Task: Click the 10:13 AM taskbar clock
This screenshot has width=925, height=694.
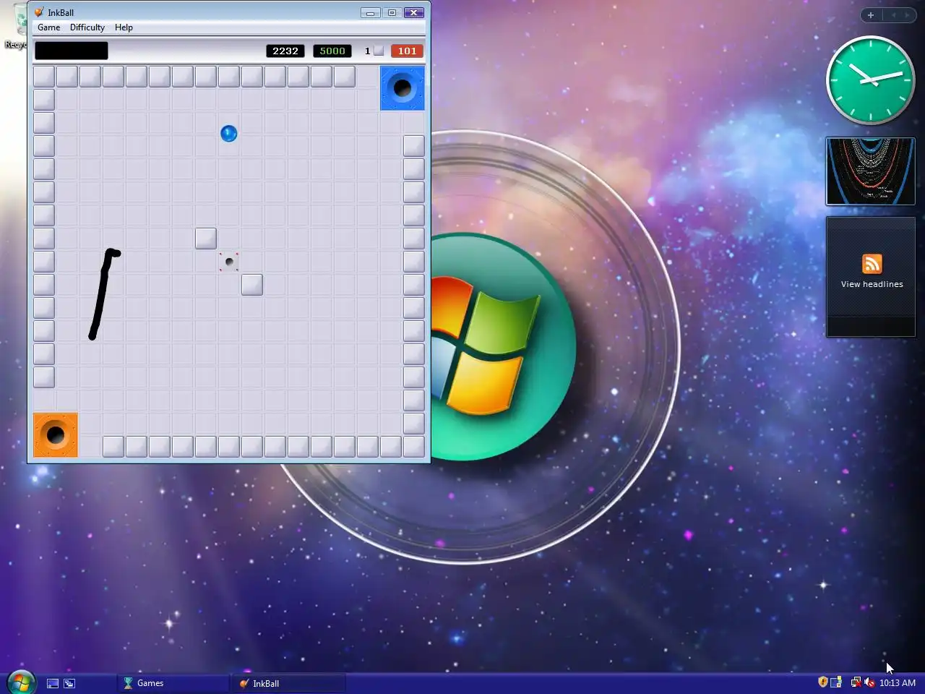Action: [898, 683]
